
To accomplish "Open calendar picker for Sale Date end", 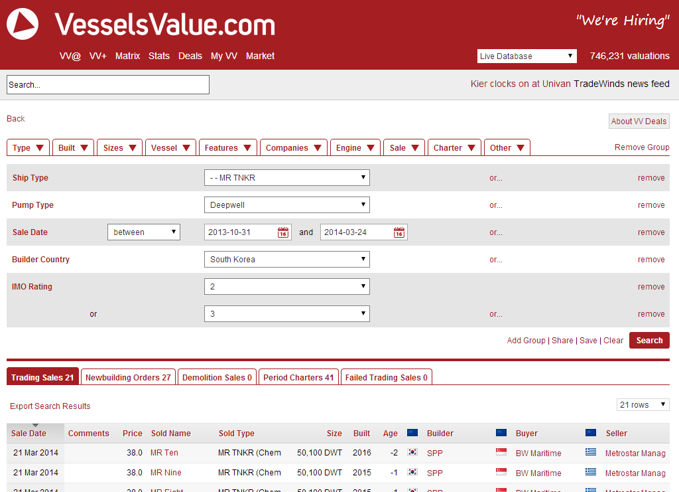I will 399,232.
